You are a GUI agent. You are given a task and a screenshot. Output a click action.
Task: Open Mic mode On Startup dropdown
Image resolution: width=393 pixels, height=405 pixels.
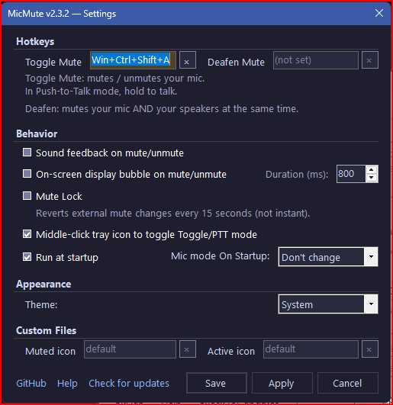coord(328,257)
